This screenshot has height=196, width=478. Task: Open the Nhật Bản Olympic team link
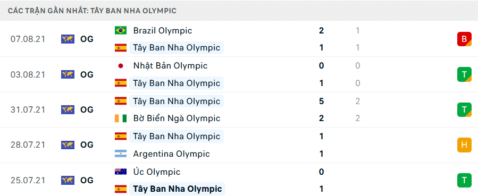point(170,66)
